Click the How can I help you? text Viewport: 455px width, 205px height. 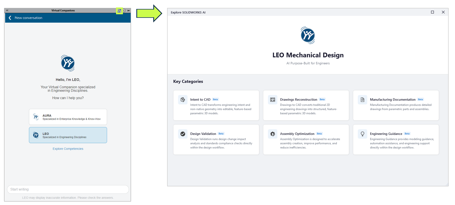point(68,98)
